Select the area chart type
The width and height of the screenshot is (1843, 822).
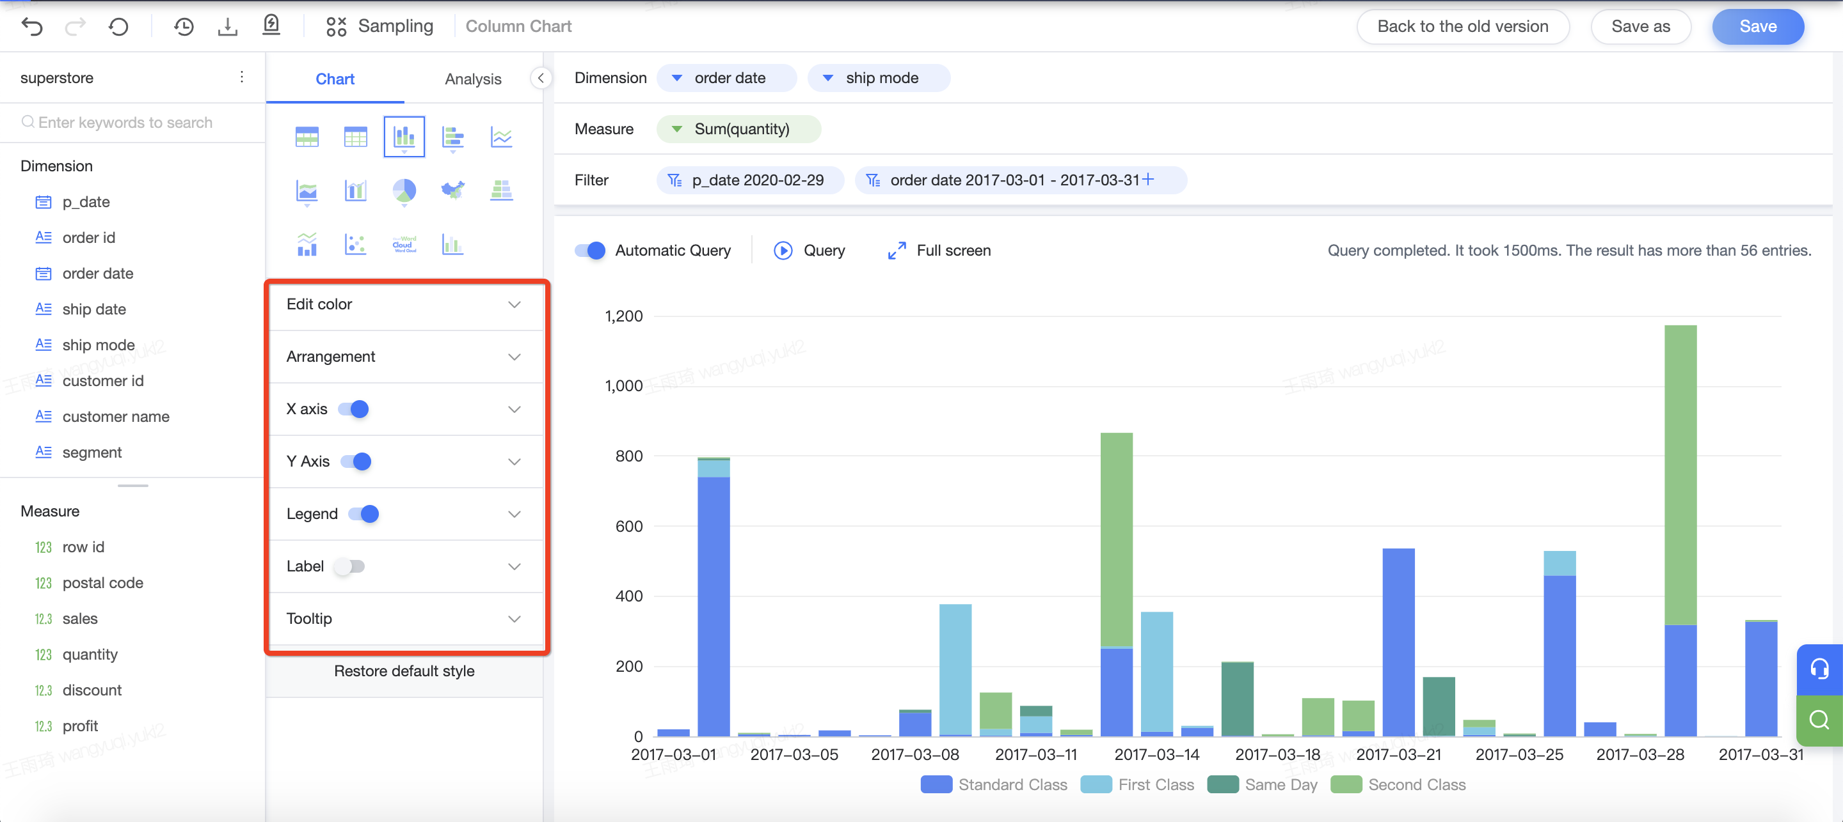click(x=307, y=191)
